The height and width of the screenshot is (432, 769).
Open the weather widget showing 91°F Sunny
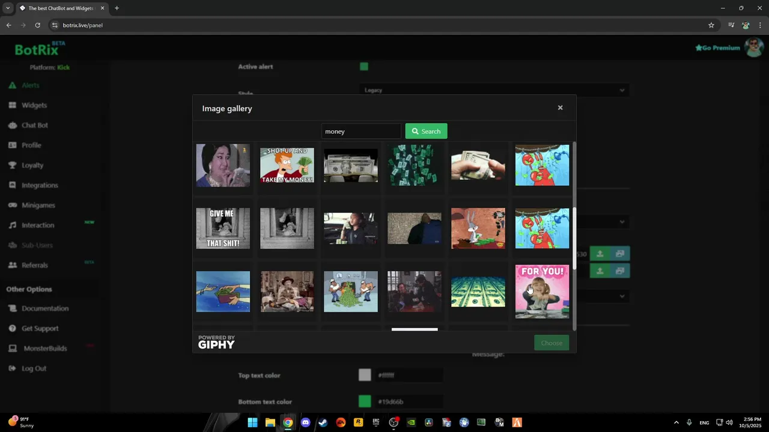pyautogui.click(x=20, y=422)
